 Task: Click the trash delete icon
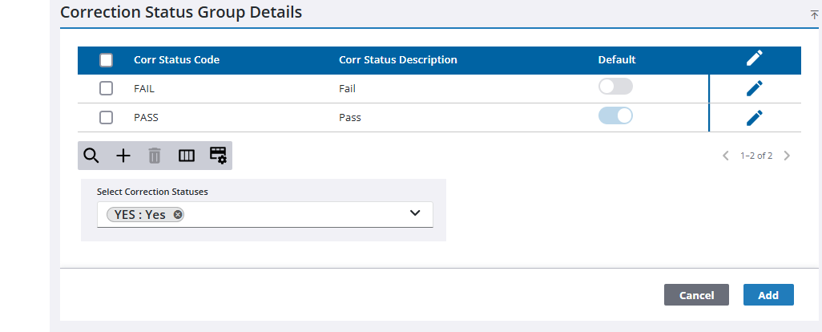click(x=154, y=156)
